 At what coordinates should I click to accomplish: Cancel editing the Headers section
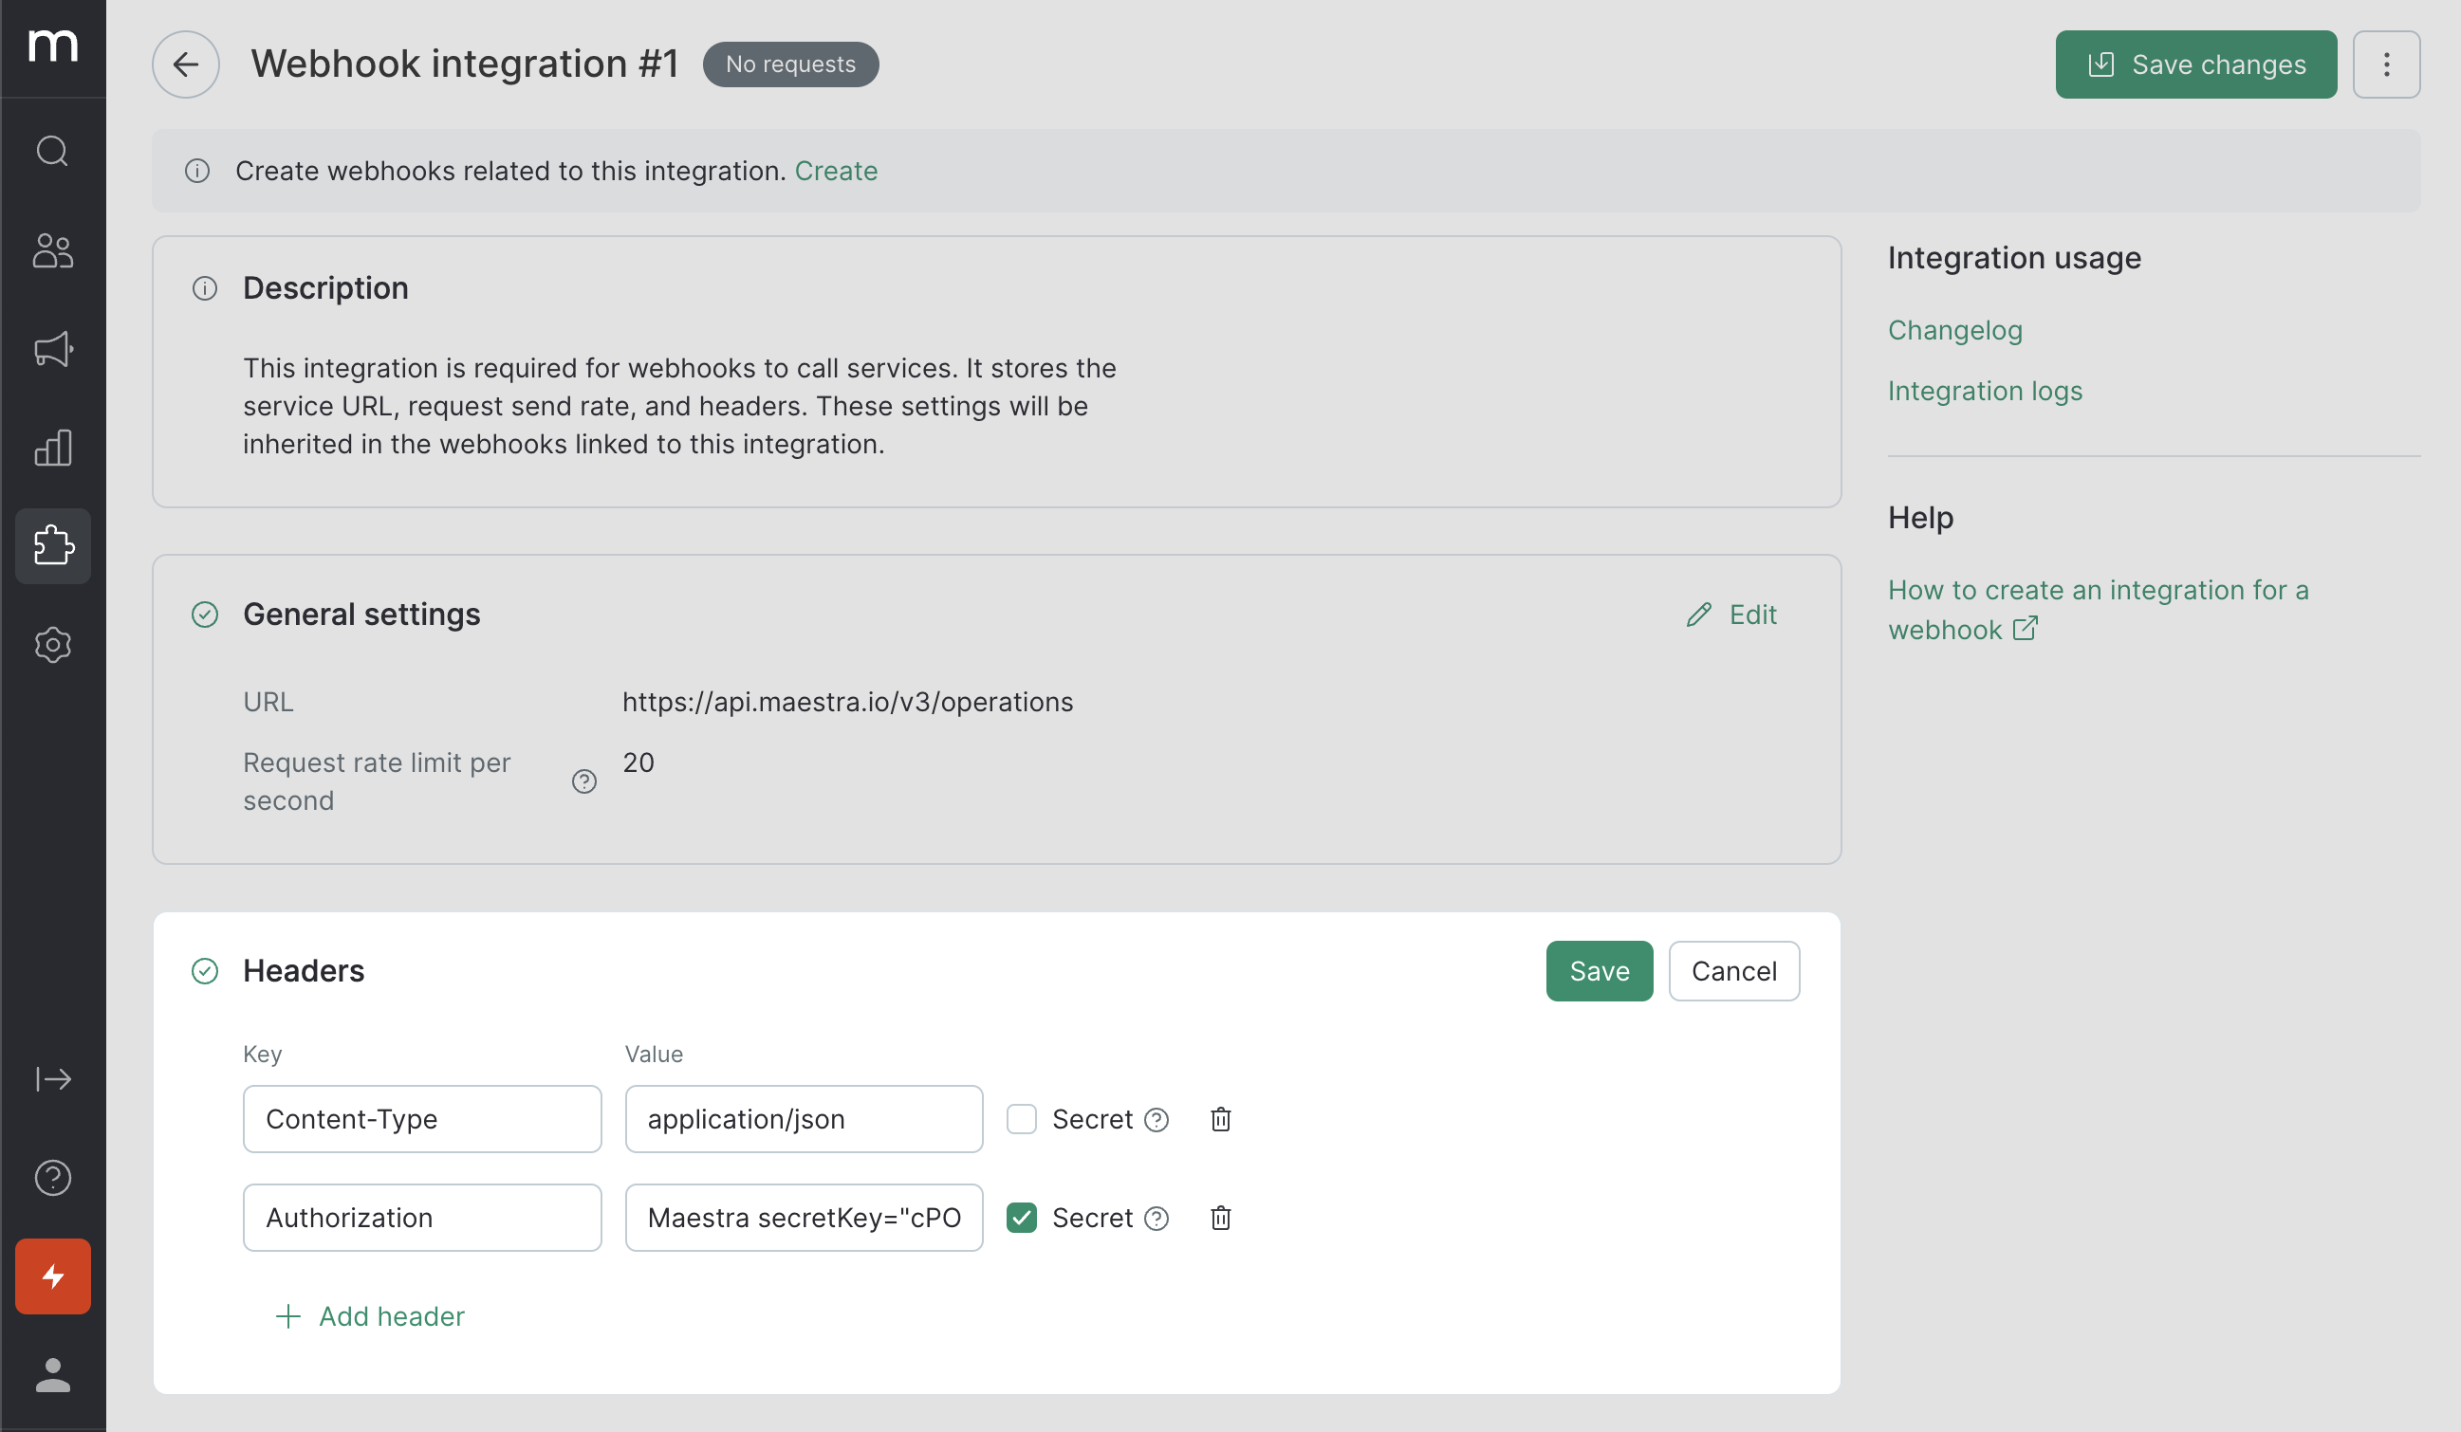point(1733,971)
